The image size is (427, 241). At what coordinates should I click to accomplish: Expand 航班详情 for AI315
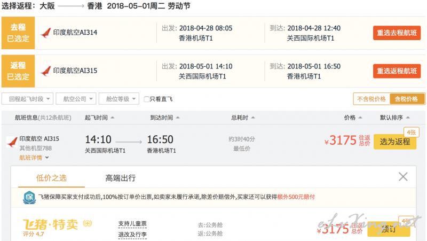[34, 158]
